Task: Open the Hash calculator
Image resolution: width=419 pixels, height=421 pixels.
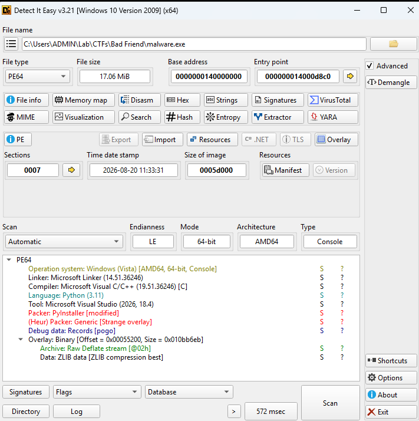Action: pos(182,117)
